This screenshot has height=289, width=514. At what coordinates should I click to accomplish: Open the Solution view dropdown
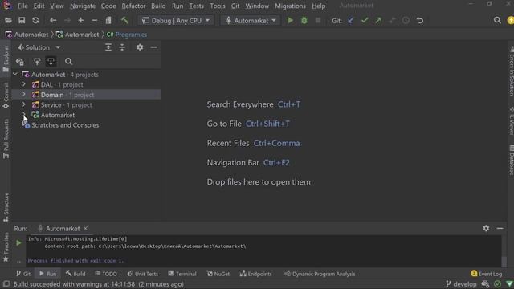39,47
